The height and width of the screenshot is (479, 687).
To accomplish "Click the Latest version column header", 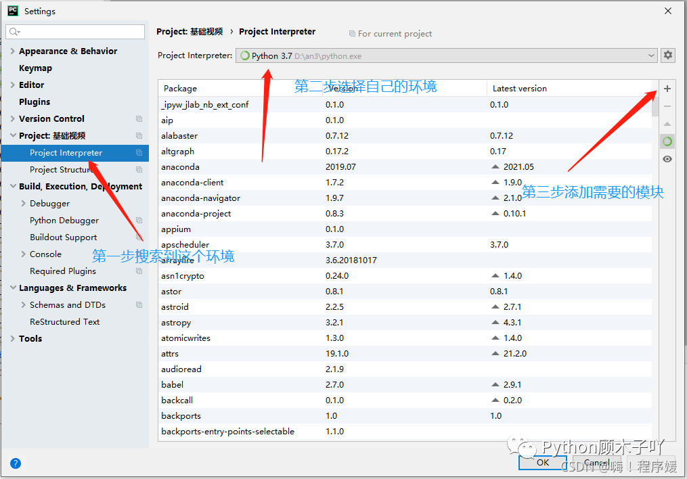I will pos(520,89).
